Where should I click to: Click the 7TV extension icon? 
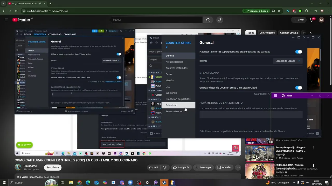pyautogui.click(x=288, y=11)
